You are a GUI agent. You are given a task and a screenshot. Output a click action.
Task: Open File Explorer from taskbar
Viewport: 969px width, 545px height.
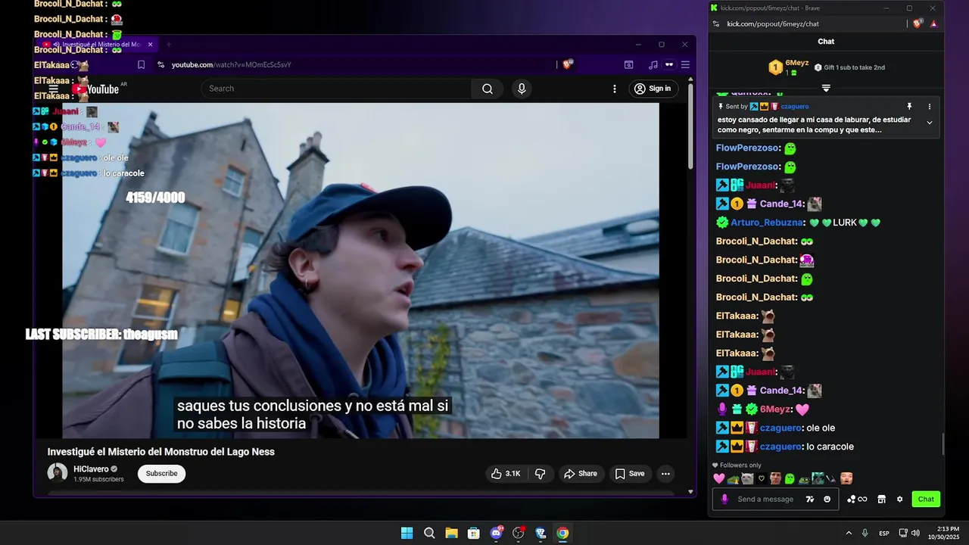pyautogui.click(x=451, y=533)
